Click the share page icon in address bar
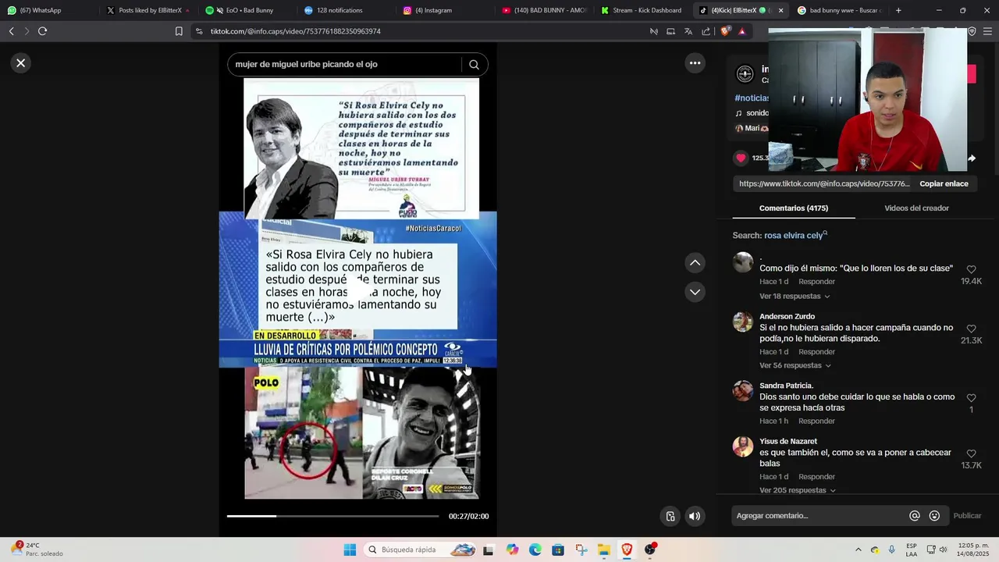This screenshot has height=562, width=999. pyautogui.click(x=706, y=31)
